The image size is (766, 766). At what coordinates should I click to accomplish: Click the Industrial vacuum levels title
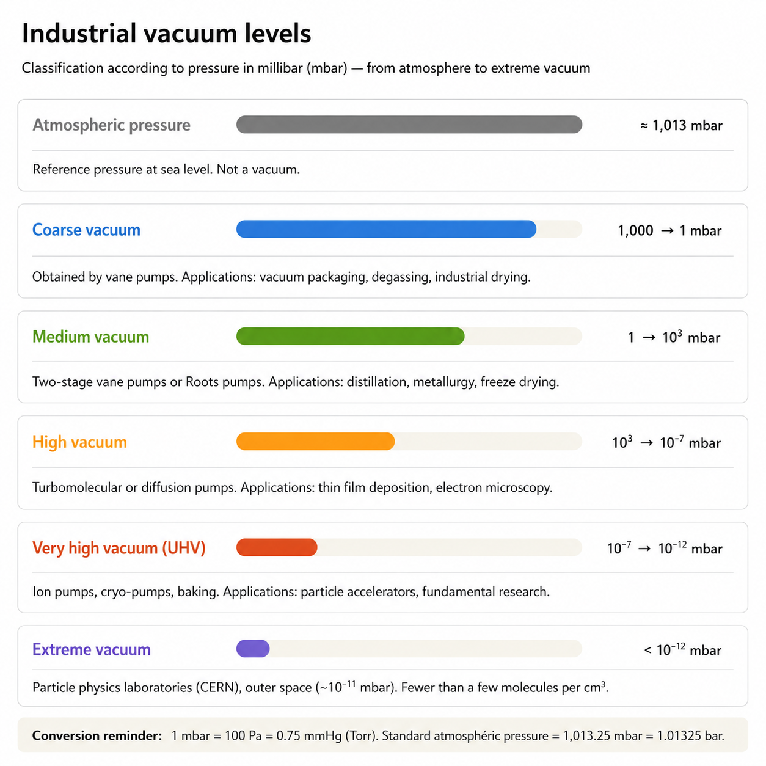pos(166,33)
